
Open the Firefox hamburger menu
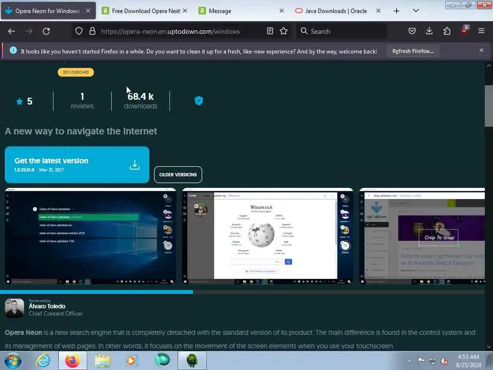(481, 31)
